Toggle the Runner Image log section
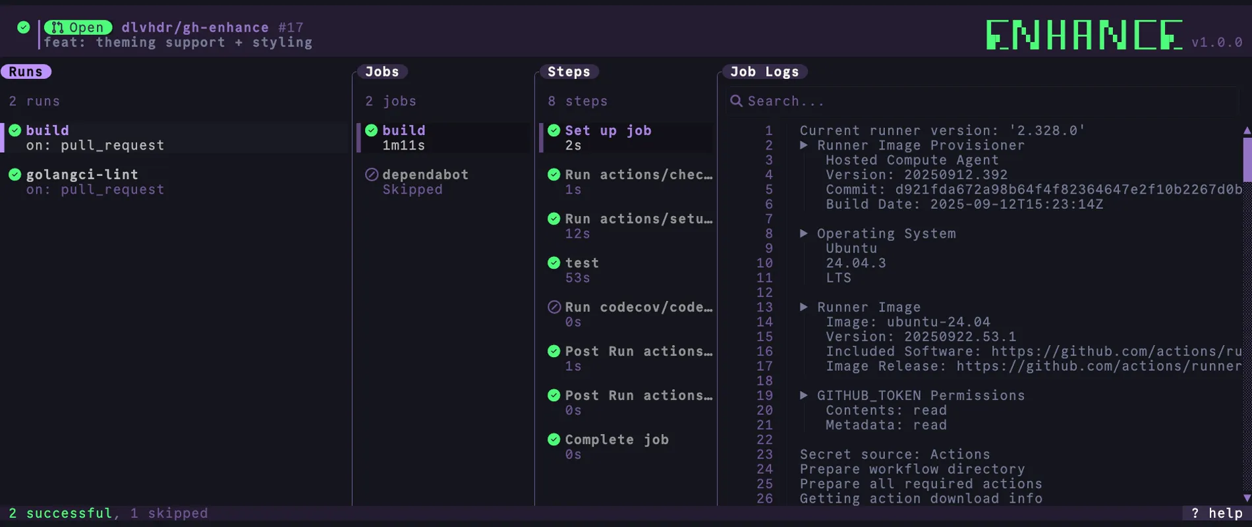The width and height of the screenshot is (1252, 527). click(804, 307)
